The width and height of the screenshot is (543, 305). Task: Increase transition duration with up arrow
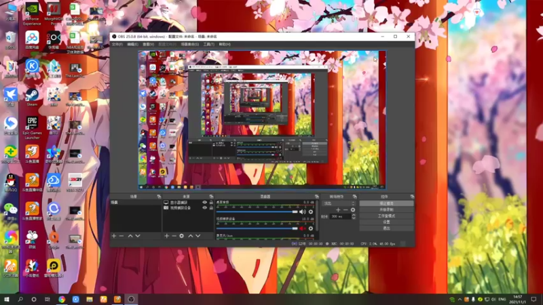354,215
